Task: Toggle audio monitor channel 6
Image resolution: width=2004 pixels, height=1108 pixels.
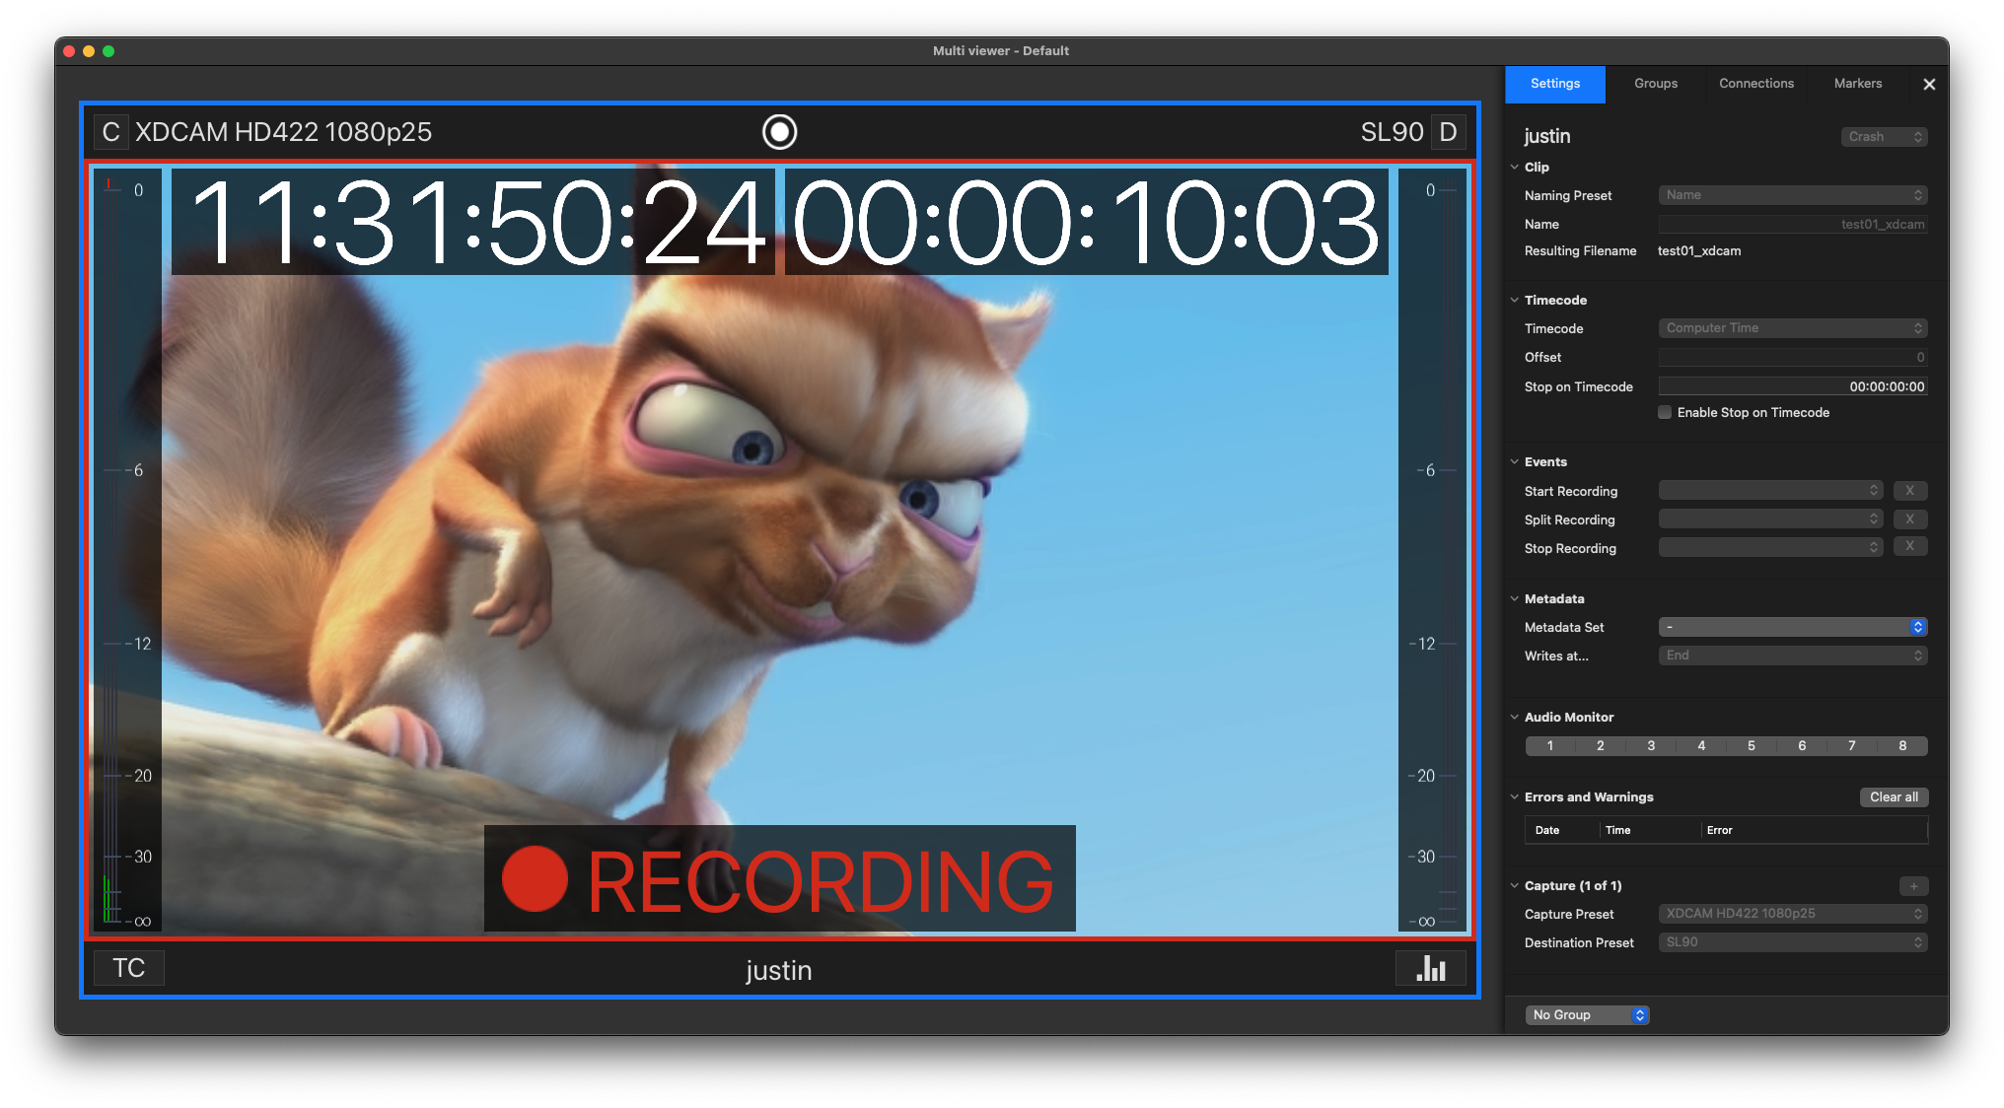Action: pyautogui.click(x=1802, y=746)
